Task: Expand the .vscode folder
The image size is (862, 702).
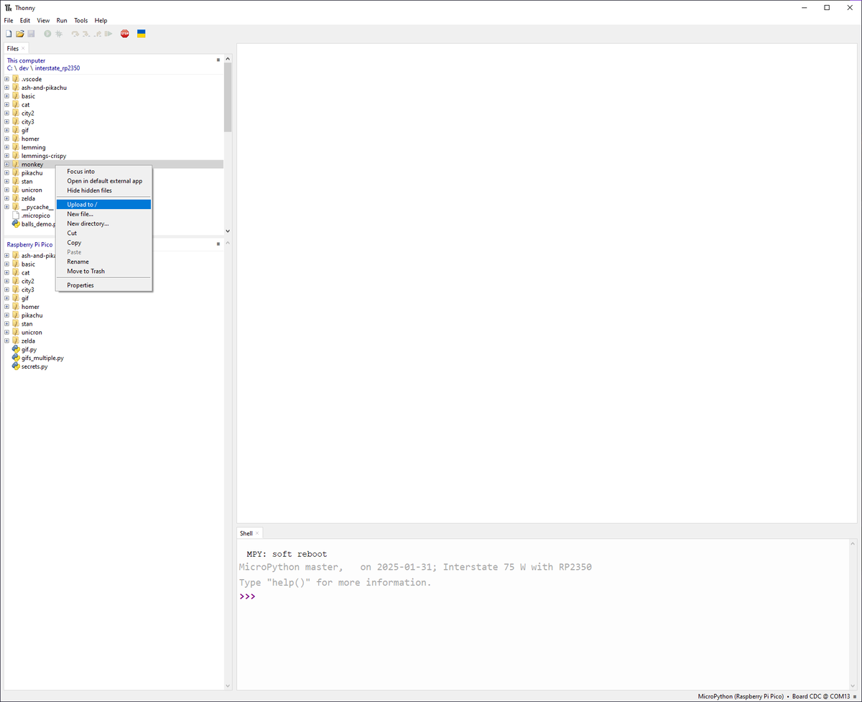Action: pyautogui.click(x=6, y=79)
